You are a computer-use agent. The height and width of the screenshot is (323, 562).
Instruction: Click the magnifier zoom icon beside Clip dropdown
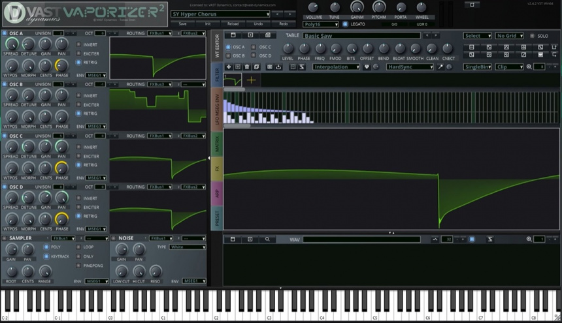click(x=529, y=67)
